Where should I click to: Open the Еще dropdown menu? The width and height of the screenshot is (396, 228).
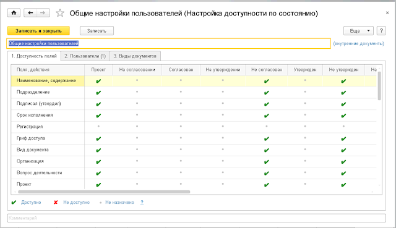tap(358, 31)
